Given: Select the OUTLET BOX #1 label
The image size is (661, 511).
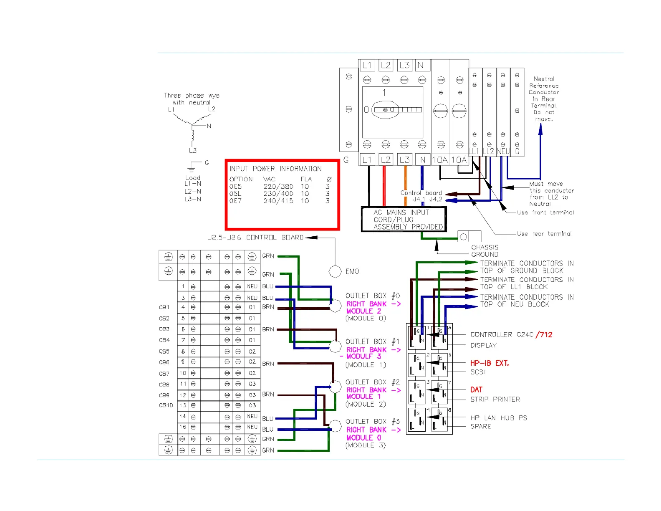Looking at the screenshot, I should tap(373, 342).
